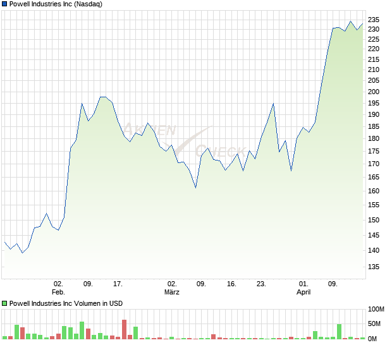Click the 135 price axis label
Screen dimensions: 392x345
(374, 267)
